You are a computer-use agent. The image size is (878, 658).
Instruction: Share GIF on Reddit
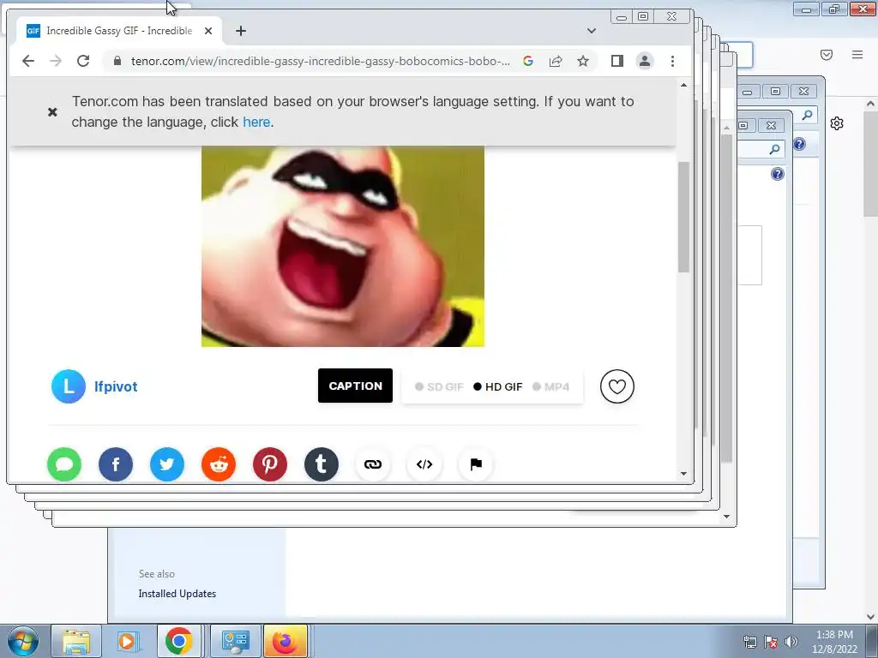tap(219, 464)
